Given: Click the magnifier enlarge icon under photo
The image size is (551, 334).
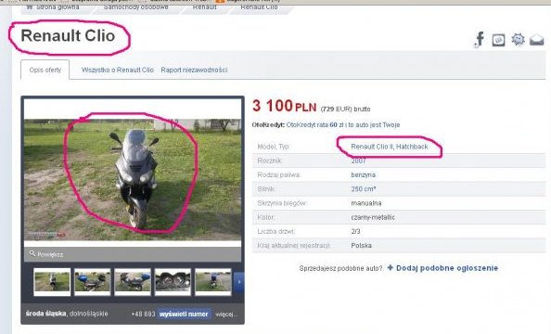Looking at the screenshot, I should 32,253.
